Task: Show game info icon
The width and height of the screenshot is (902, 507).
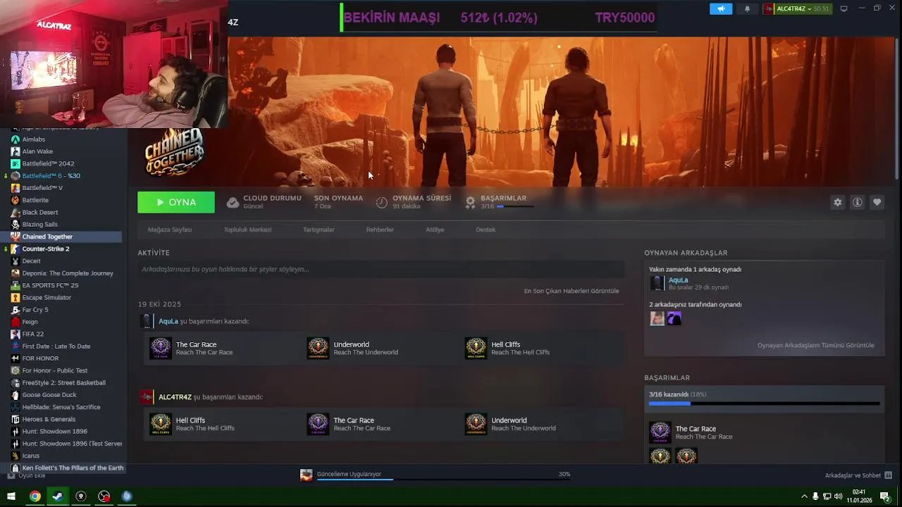Action: 857,202
